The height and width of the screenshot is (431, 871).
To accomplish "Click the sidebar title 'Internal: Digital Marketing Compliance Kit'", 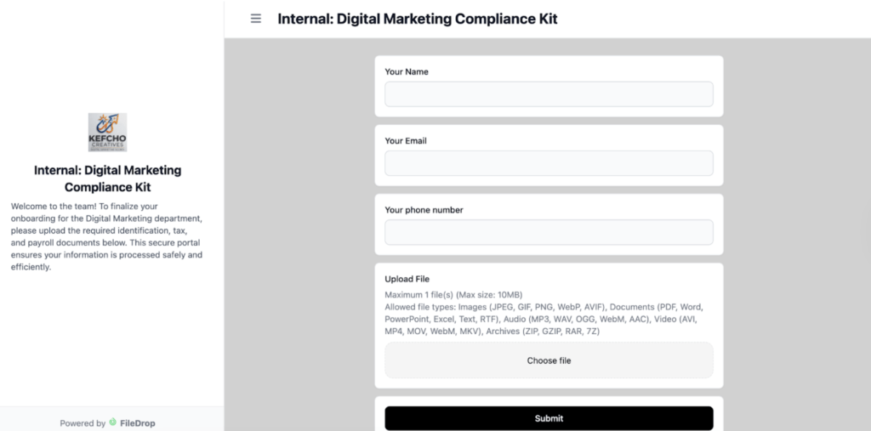I will (x=108, y=179).
